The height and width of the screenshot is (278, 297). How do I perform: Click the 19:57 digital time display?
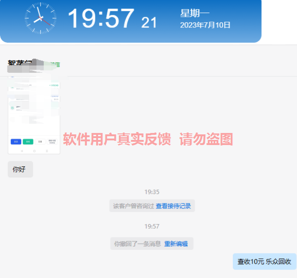click(100, 19)
